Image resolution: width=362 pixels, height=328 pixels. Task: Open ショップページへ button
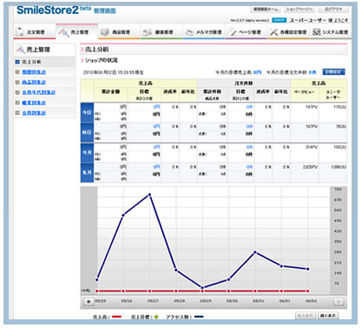[x=299, y=10]
